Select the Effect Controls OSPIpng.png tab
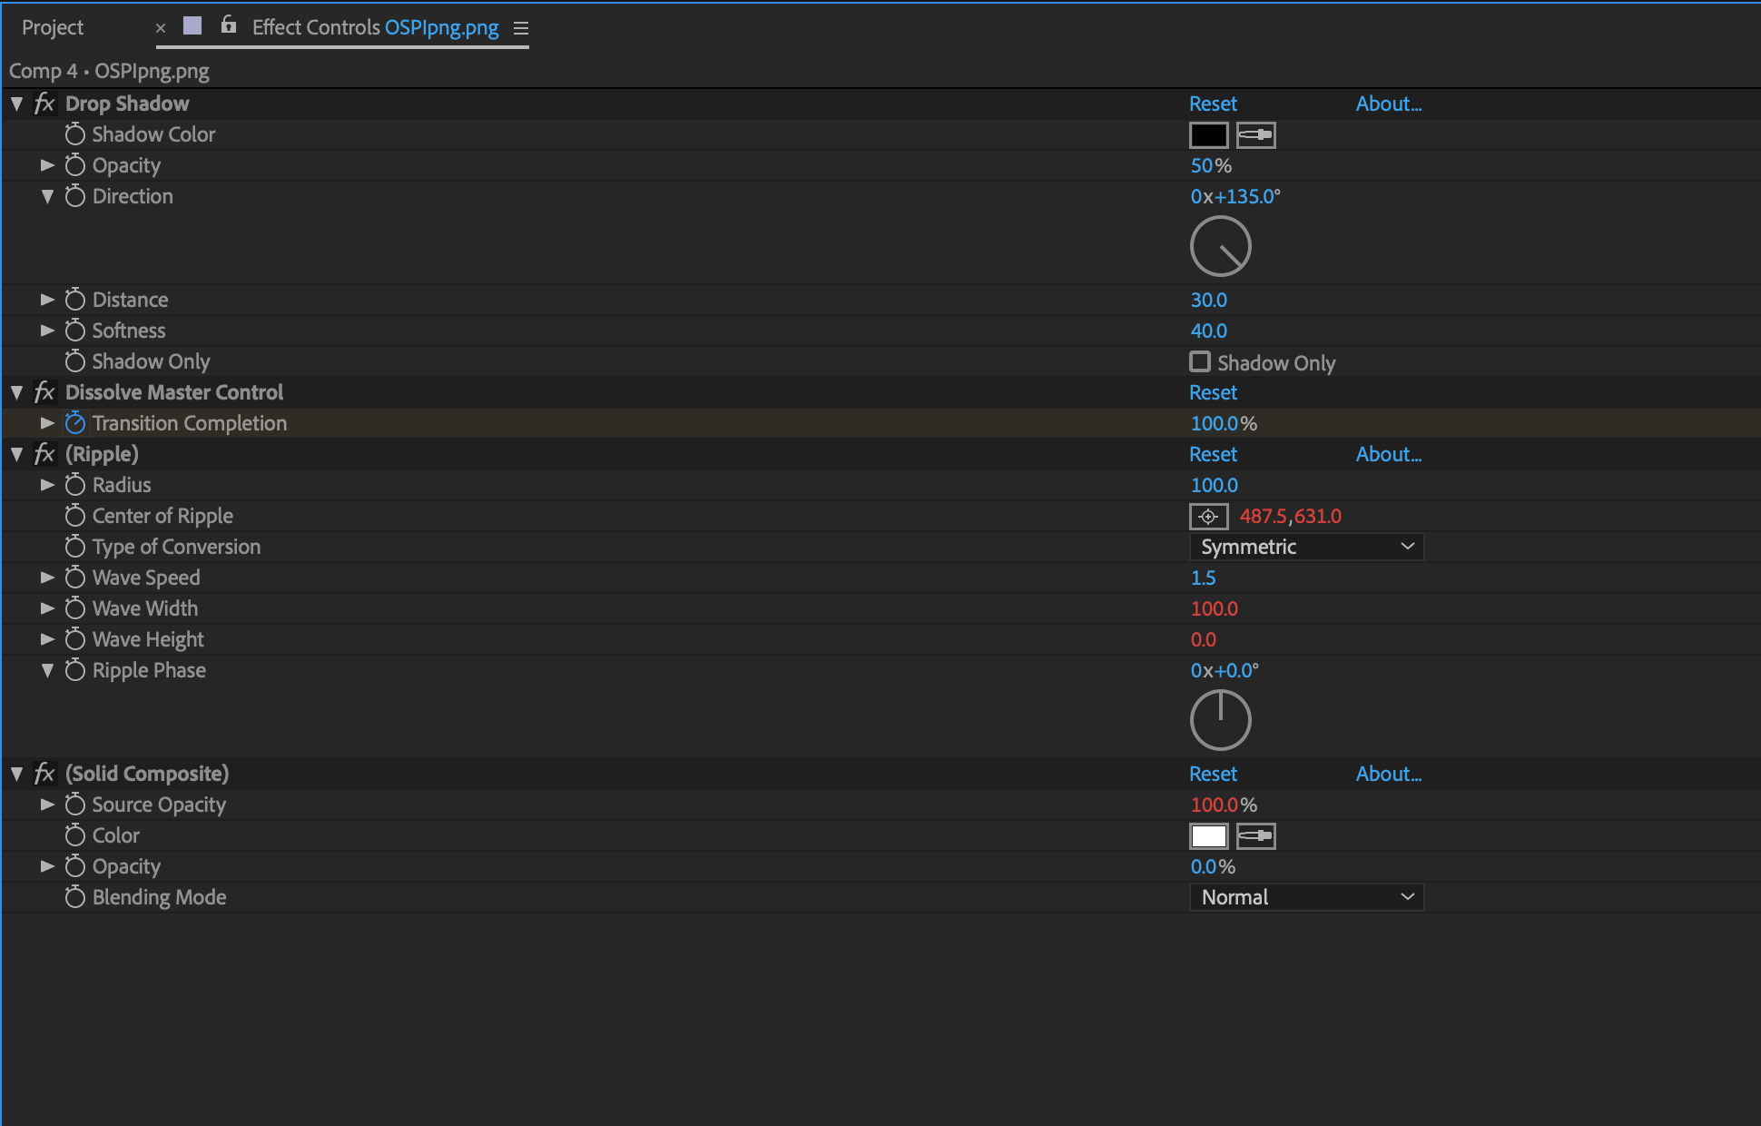Screen dimensions: 1761x1126 tap(375, 27)
